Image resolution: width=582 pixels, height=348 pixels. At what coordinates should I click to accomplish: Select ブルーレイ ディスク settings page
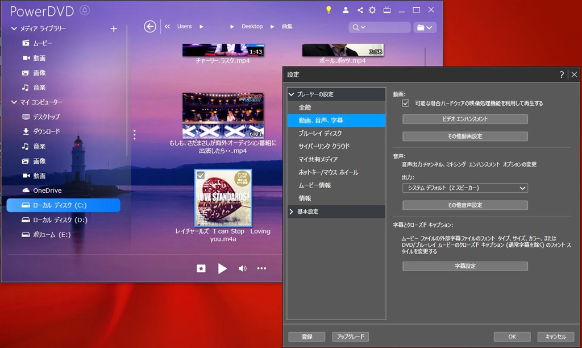pyautogui.click(x=336, y=133)
